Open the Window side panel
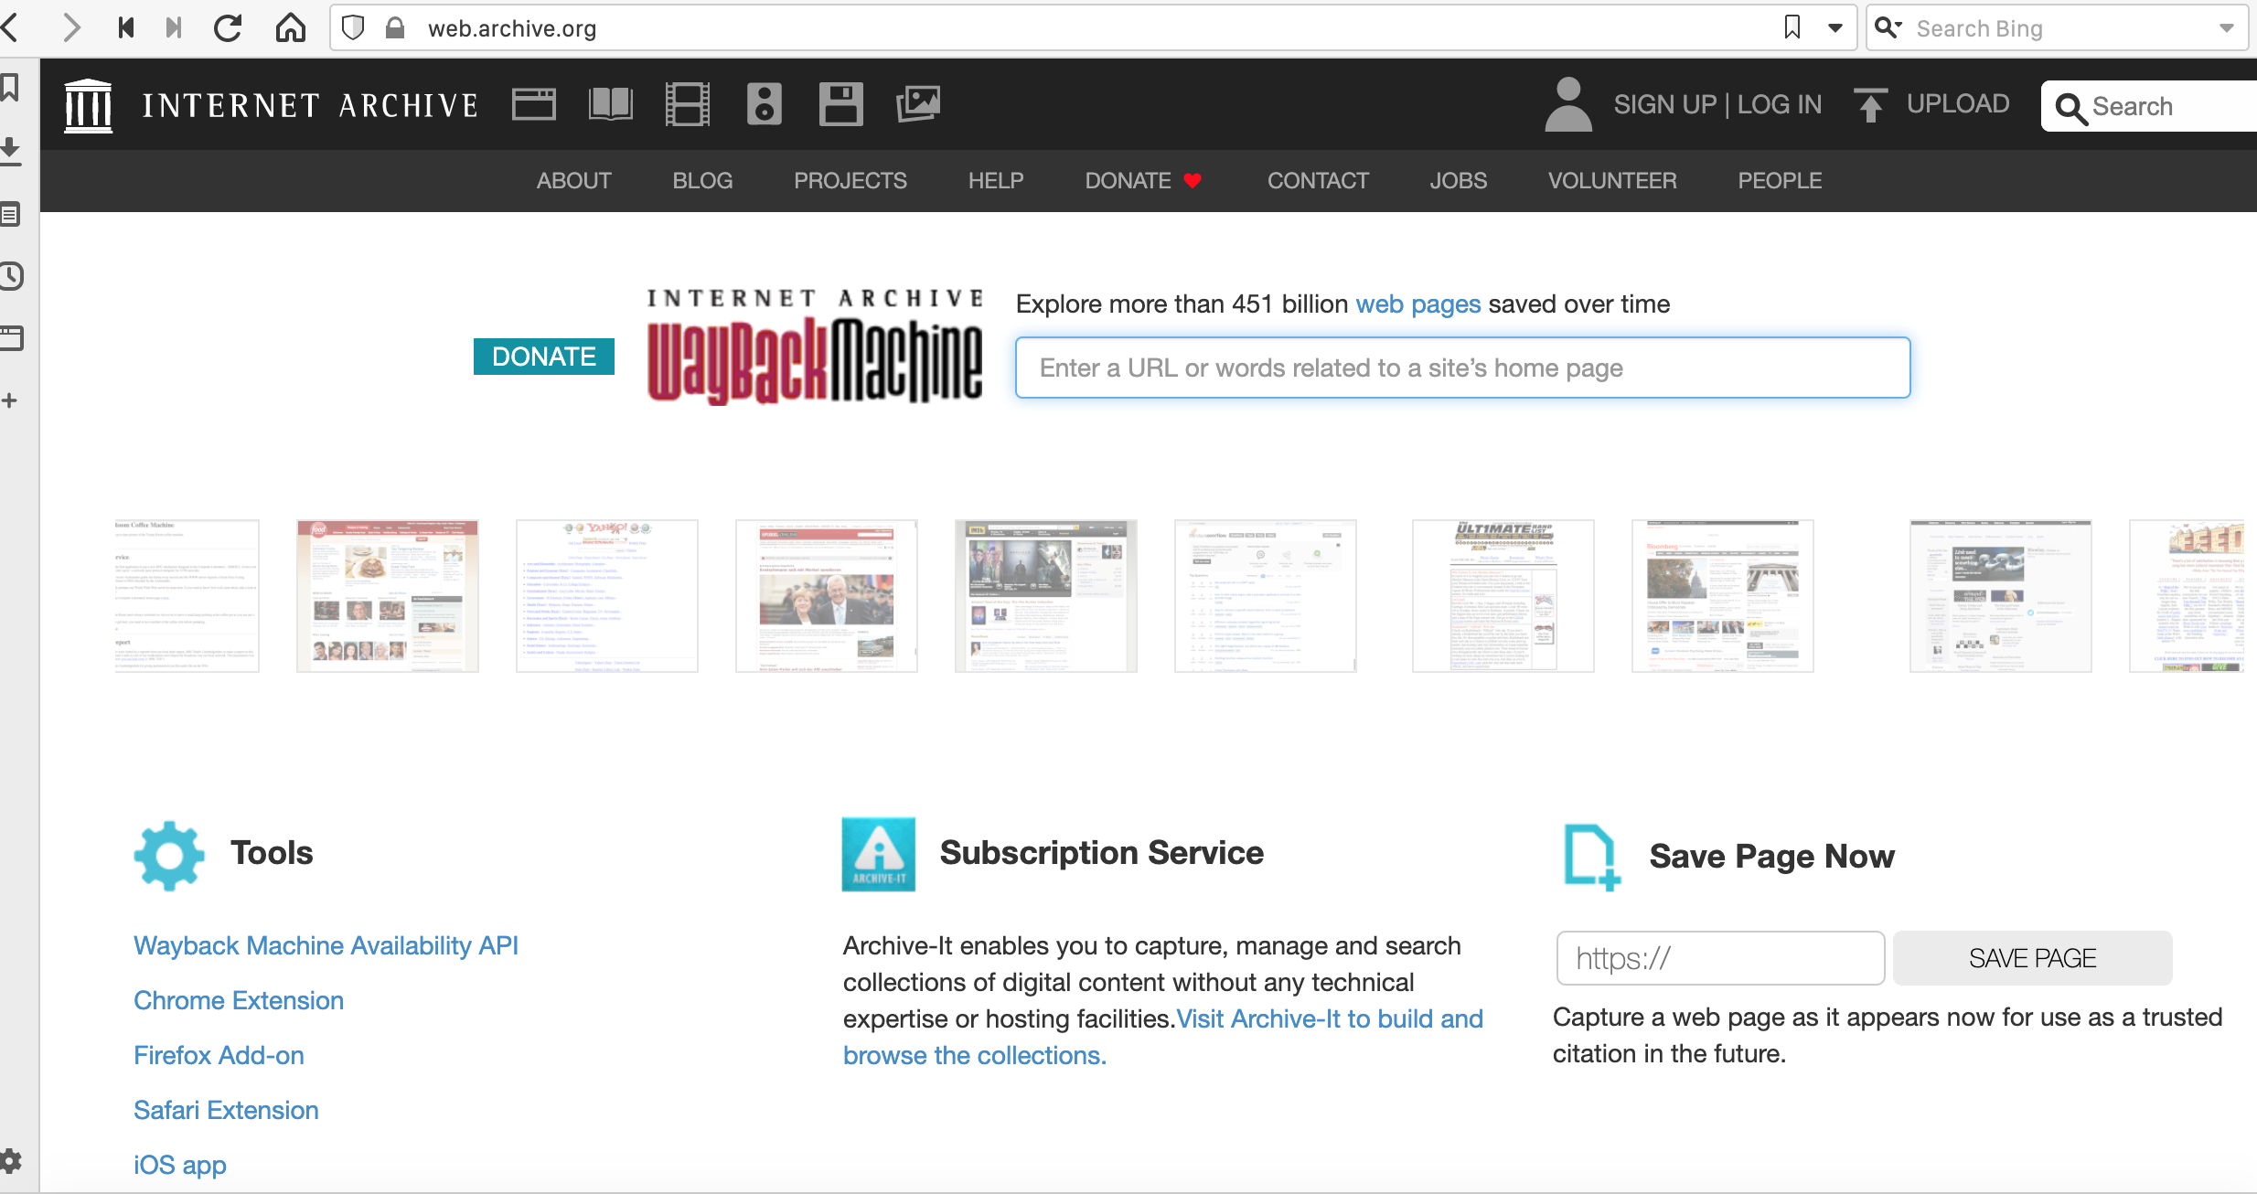Viewport: 2257px width, 1194px height. point(11,338)
